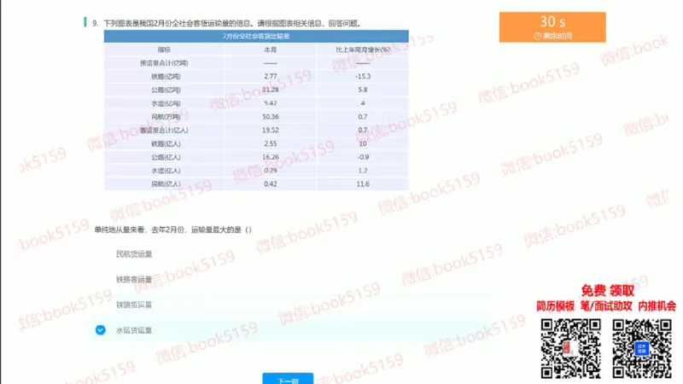This screenshot has height=384, width=683.
Task: Click the value 0.29 in the table
Action: click(270, 170)
